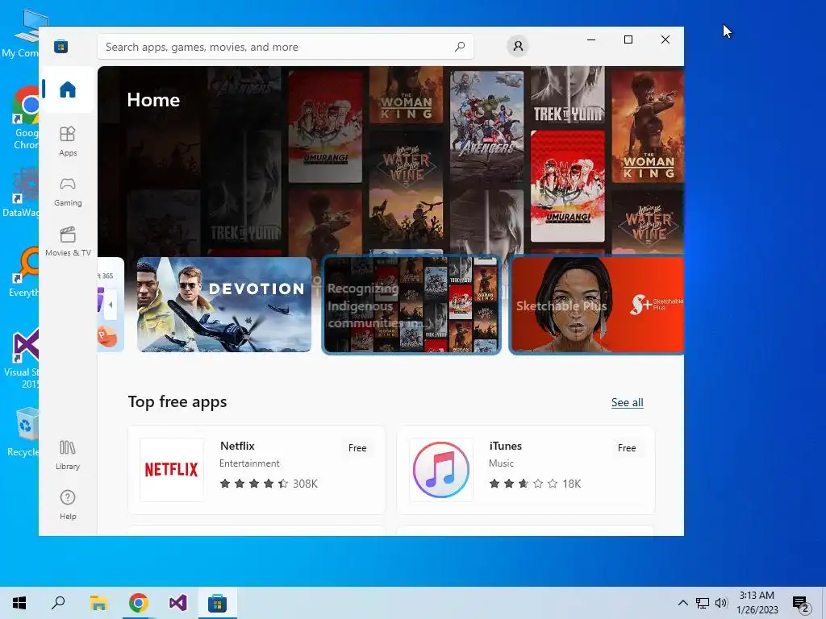Select the Everything desktop shortcut

23,271
